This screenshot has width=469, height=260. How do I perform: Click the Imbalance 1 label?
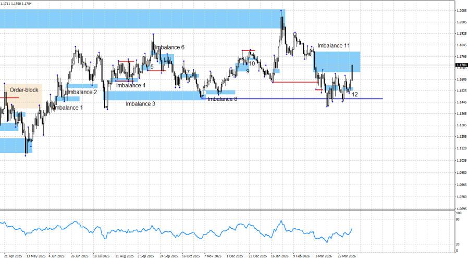[x=68, y=108]
